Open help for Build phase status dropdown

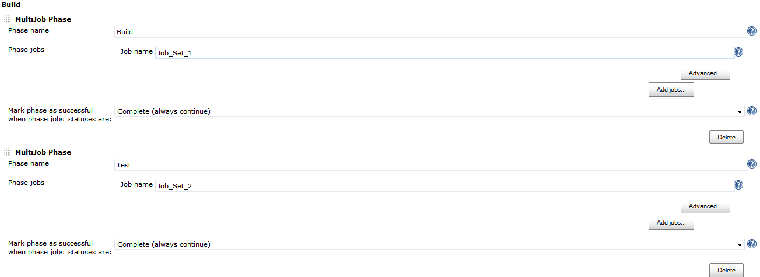tap(752, 111)
